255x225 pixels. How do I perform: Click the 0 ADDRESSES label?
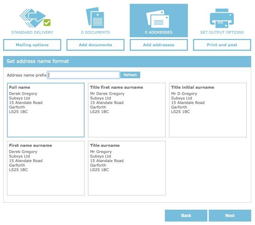pos(159,32)
